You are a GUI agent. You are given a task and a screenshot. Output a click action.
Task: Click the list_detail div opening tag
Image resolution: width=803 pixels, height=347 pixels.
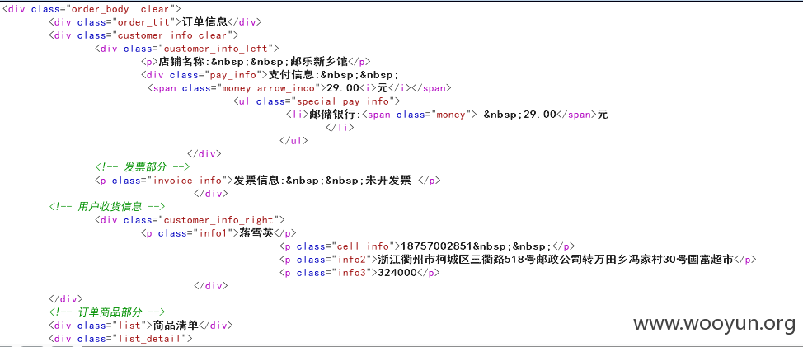[121, 338]
